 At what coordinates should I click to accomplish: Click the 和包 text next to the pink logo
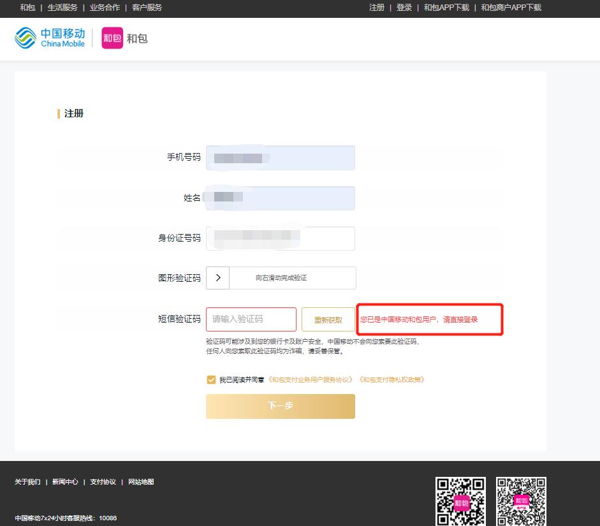[137, 38]
